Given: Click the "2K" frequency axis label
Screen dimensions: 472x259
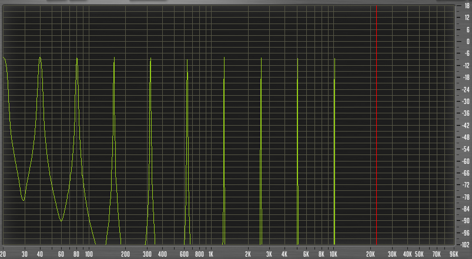Looking at the screenshot, I should 248,254.
